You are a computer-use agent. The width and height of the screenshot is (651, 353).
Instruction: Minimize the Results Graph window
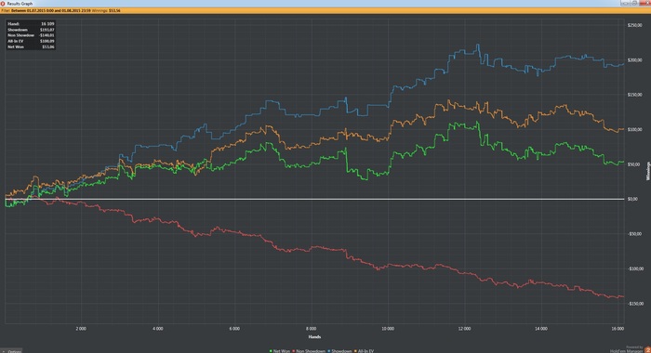(x=624, y=3)
